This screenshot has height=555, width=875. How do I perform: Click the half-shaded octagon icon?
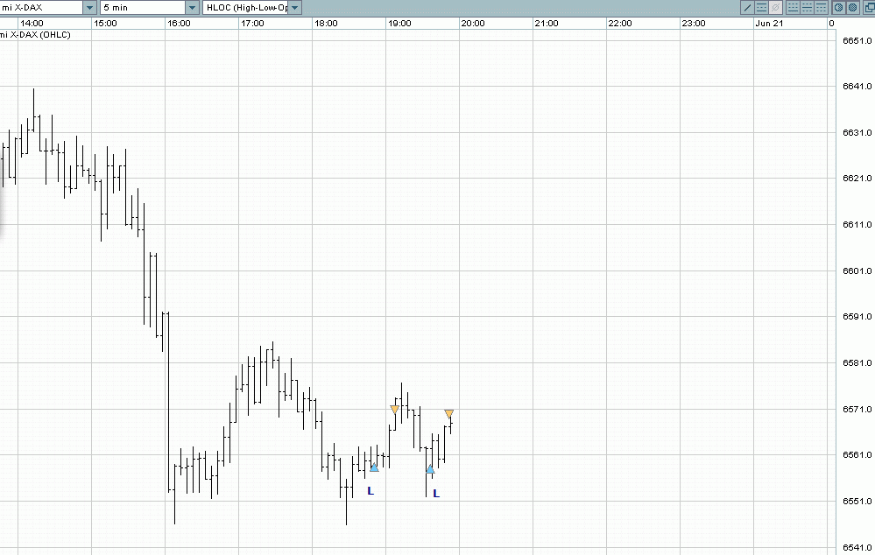pos(839,7)
